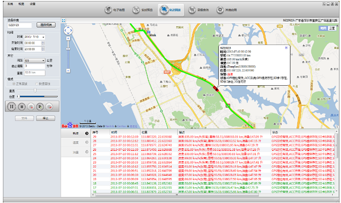This screenshot has height=203, width=341.
Task: Select the fast playback radio button
Action: tap(37, 84)
